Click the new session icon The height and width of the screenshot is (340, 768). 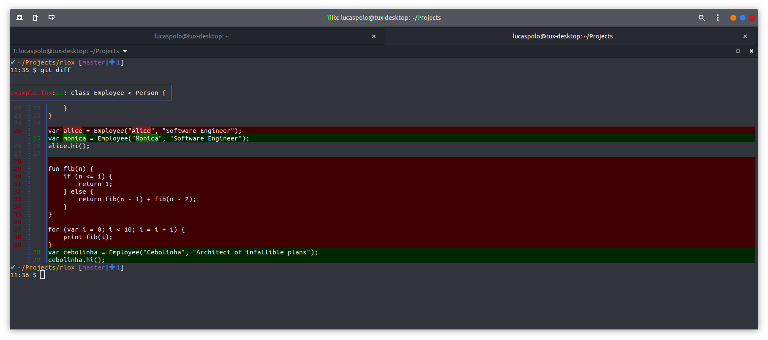[x=19, y=18]
